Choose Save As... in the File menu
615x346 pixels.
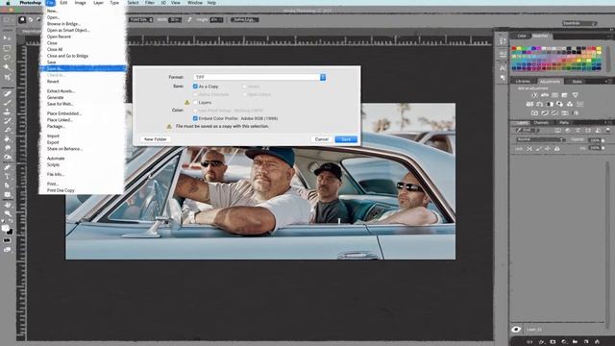click(x=84, y=68)
